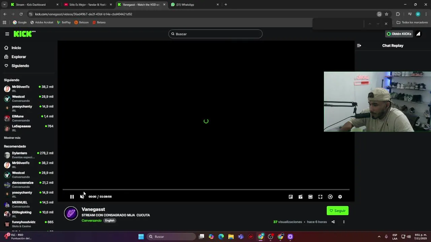The image size is (431, 242).
Task: Toggle theater mode in the player
Action: point(310,197)
